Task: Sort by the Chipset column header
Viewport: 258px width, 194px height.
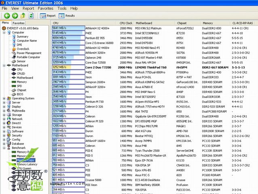Action: tap(182, 23)
